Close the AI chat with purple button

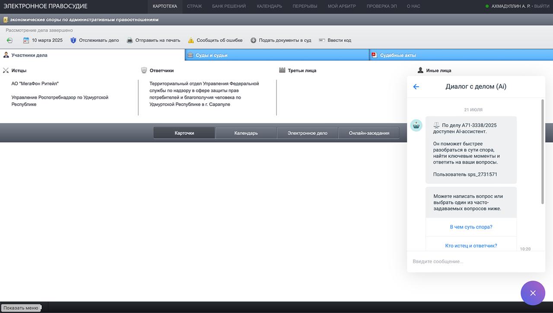pos(533,293)
